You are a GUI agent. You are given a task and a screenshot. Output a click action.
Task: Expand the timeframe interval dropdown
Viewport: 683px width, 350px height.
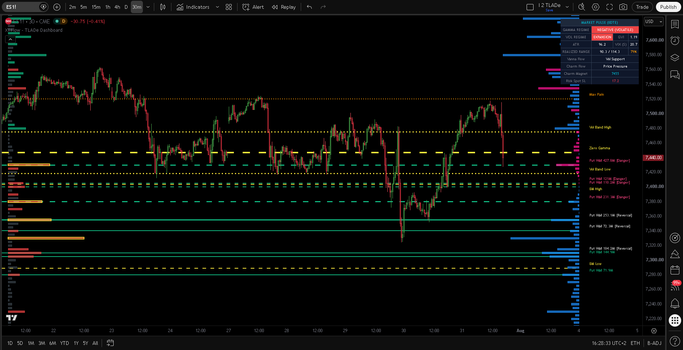(x=148, y=7)
